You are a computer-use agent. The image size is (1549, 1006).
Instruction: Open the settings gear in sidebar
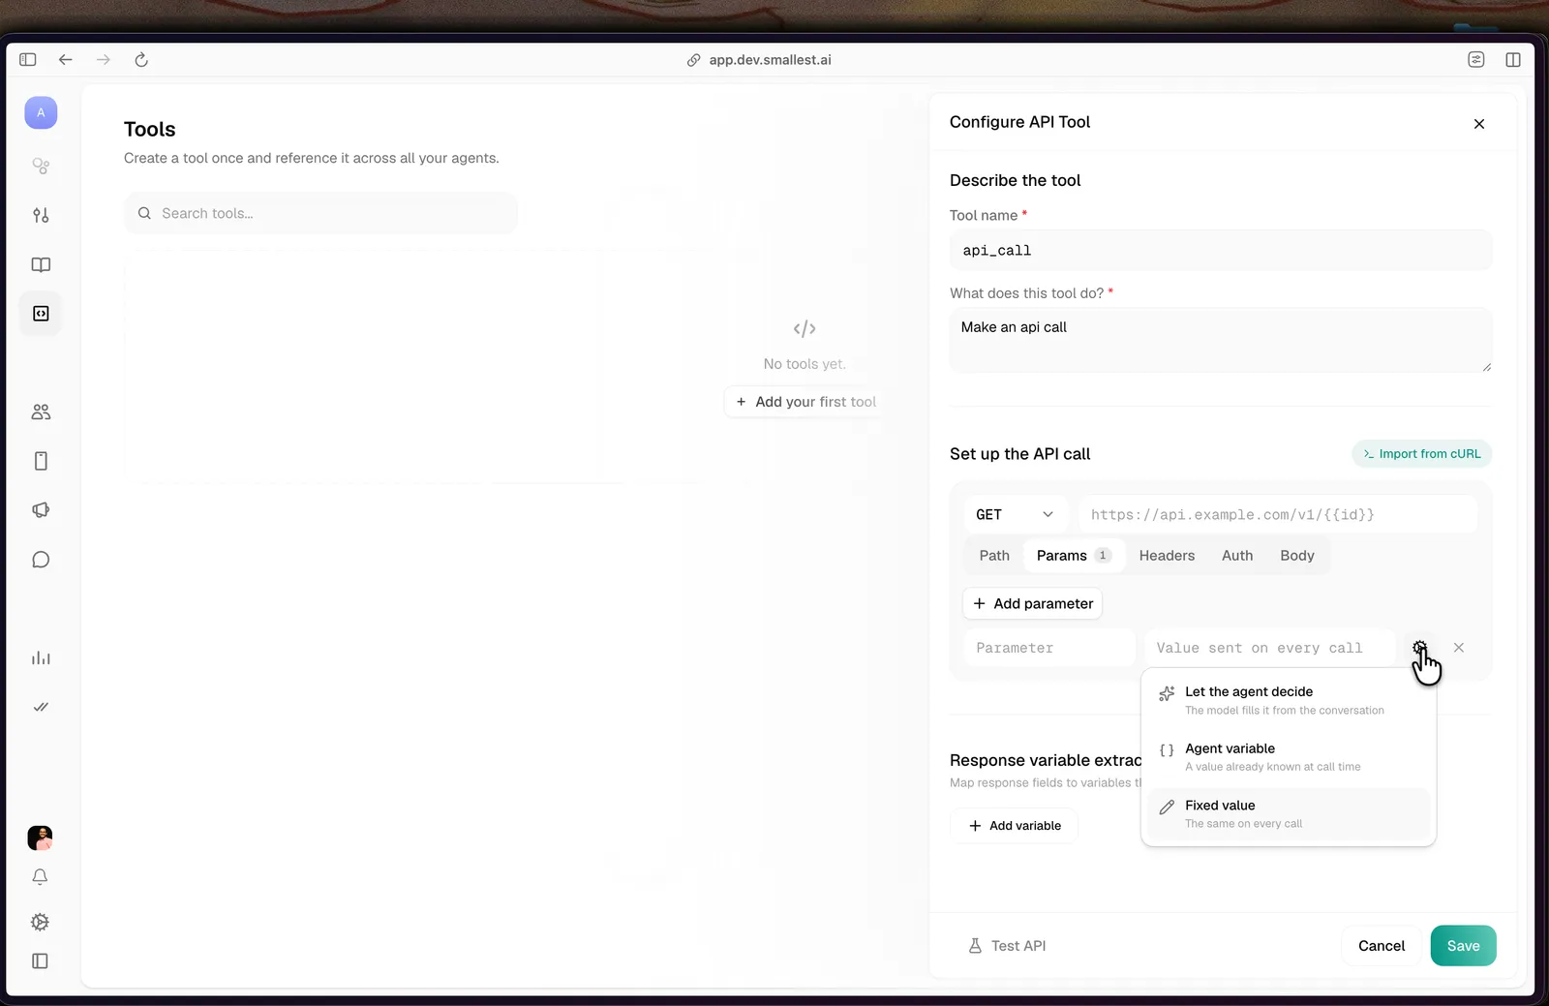40,922
